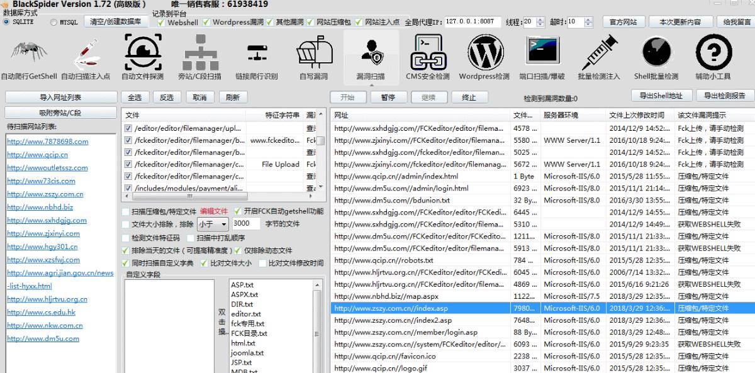Viewport: 755px width, 373px height.
Task: Open the CMS安全检测 tool
Action: (428, 58)
